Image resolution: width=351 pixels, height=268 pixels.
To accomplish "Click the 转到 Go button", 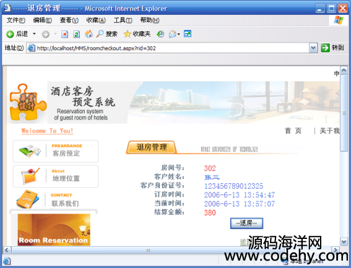I will pyautogui.click(x=332, y=48).
